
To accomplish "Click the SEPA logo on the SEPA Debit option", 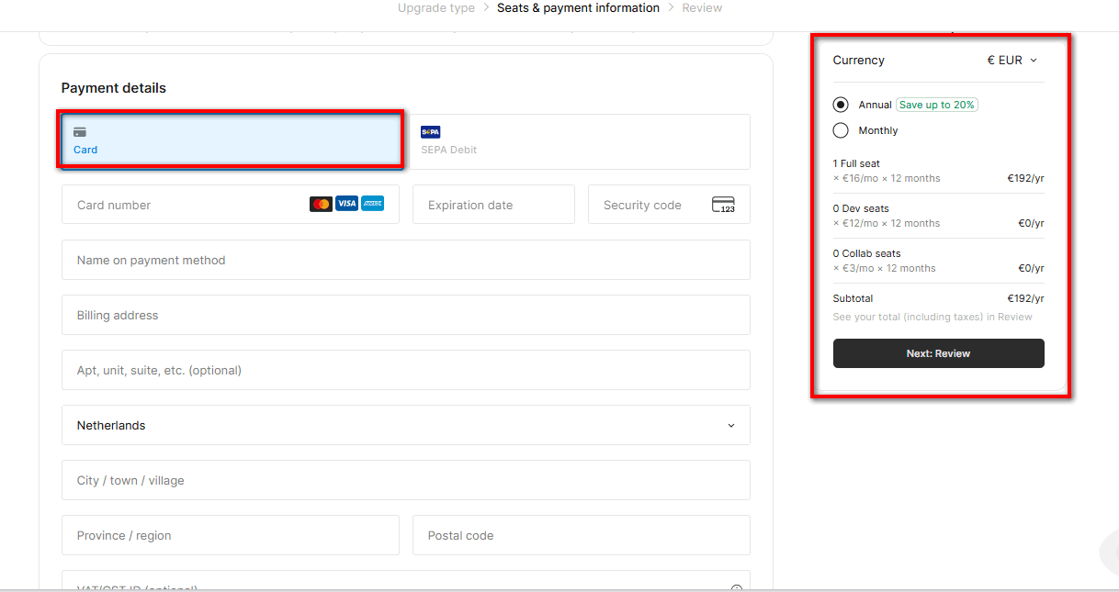I will (429, 131).
